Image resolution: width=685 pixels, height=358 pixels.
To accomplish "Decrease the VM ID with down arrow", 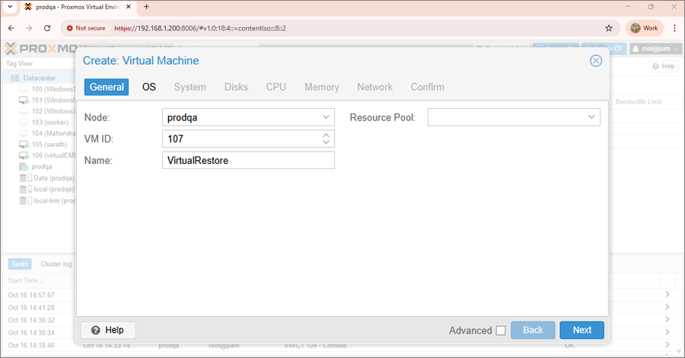I will 326,142.
